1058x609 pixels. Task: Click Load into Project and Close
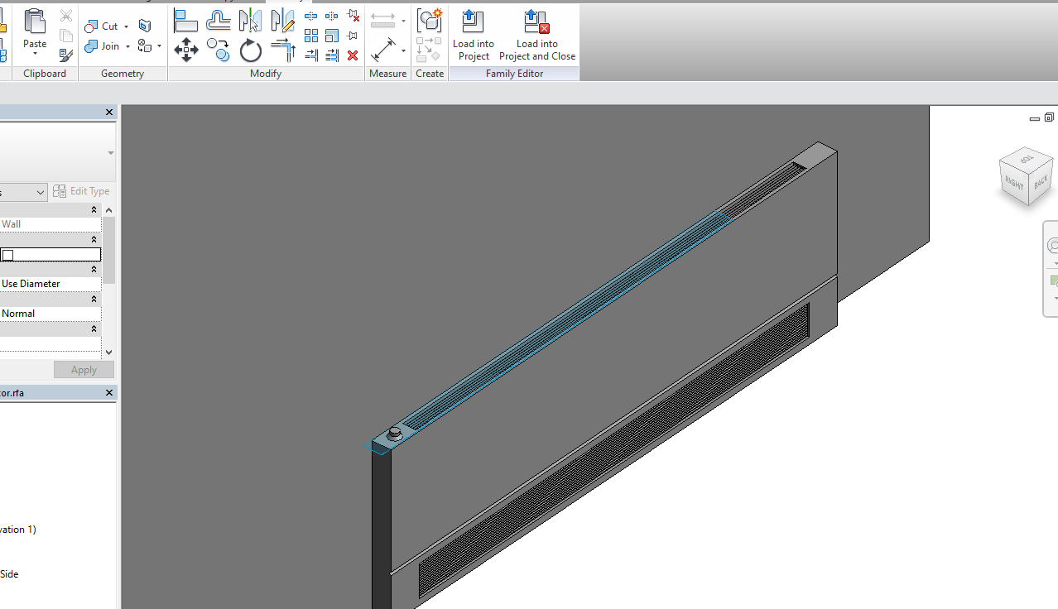[x=536, y=34]
